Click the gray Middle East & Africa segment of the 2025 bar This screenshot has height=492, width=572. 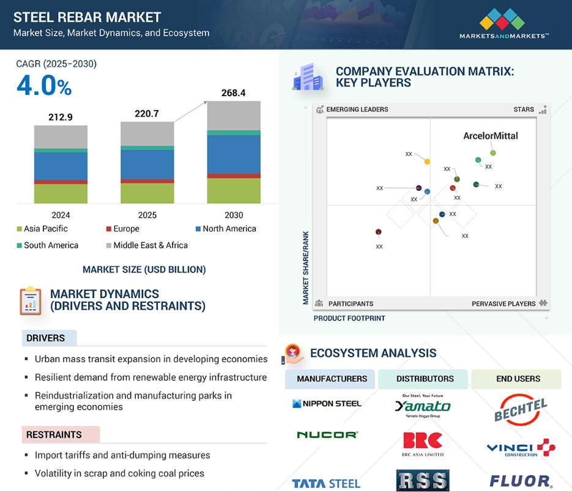(x=147, y=134)
